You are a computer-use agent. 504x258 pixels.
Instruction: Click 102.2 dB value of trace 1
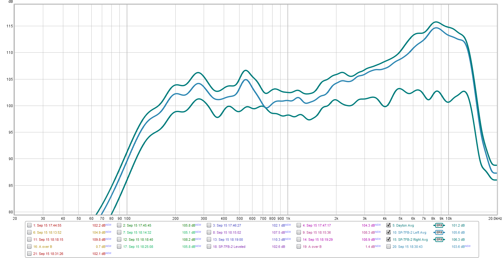point(99,226)
